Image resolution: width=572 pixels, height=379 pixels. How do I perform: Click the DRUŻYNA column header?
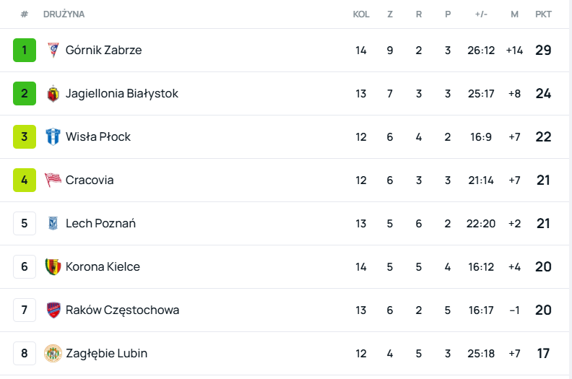pyautogui.click(x=64, y=14)
